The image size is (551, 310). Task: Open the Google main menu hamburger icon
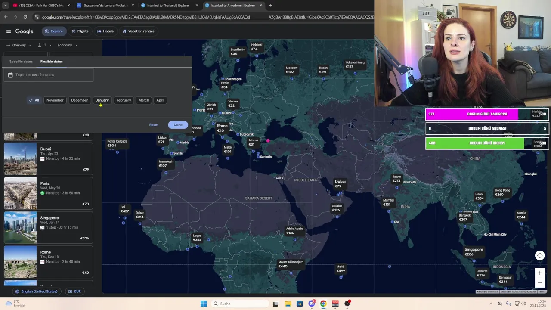(9, 31)
